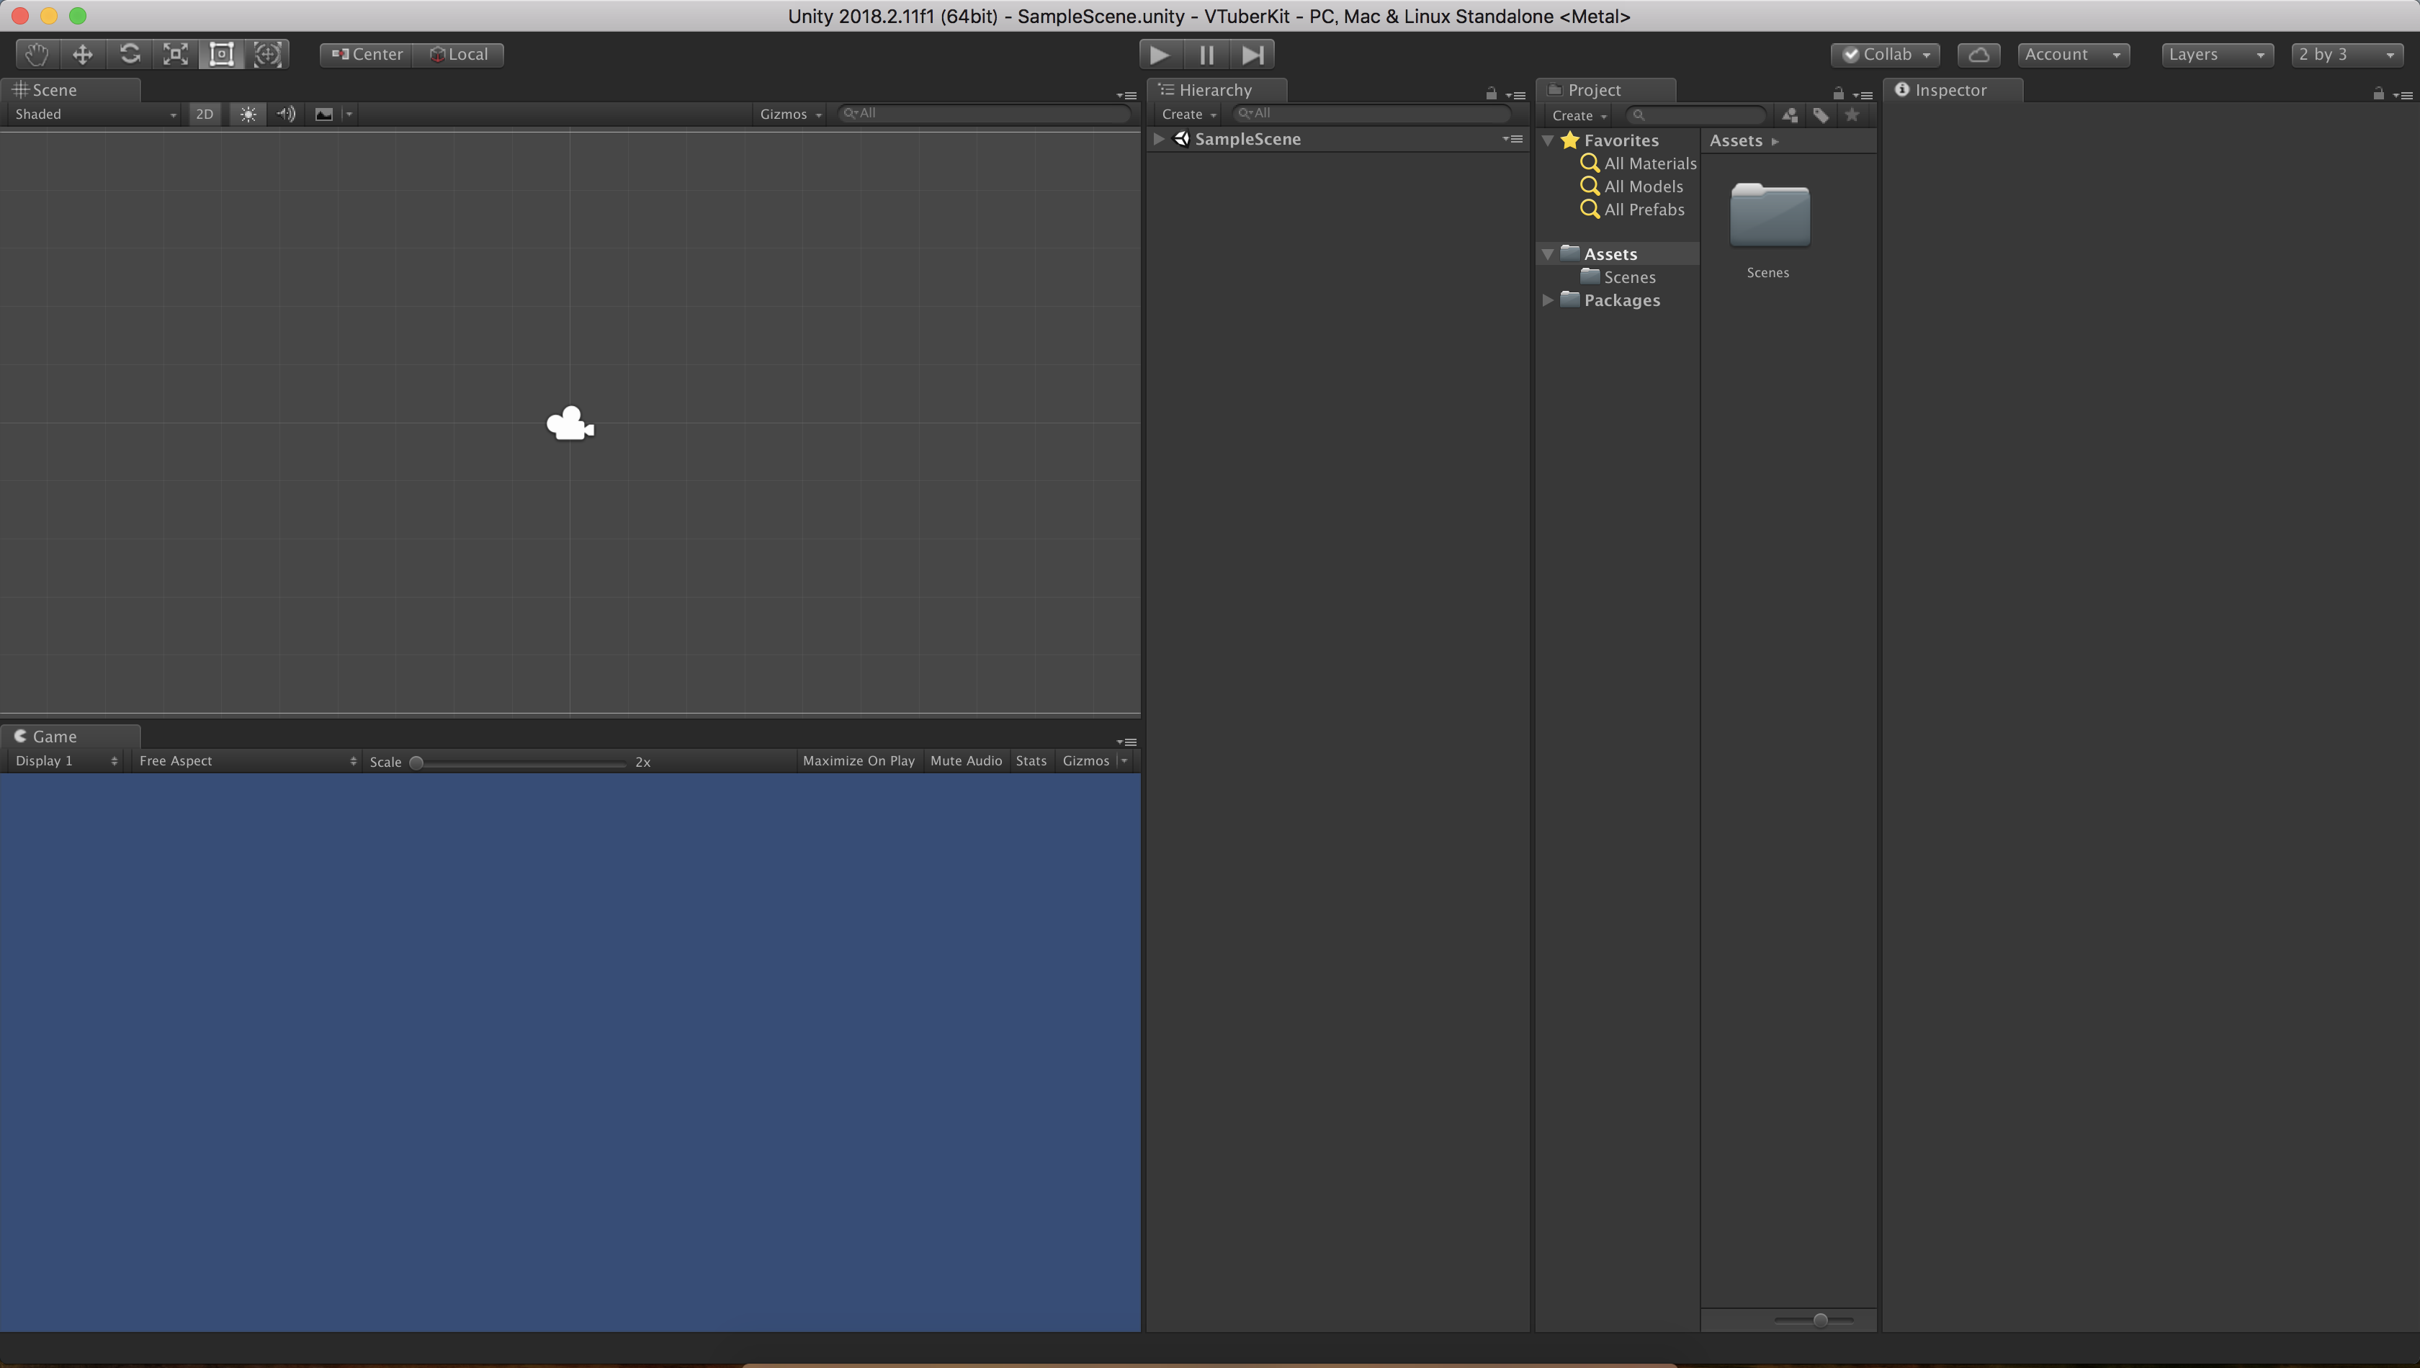2420x1368 pixels.
Task: Open Scene panel options menu
Action: pos(1126,95)
